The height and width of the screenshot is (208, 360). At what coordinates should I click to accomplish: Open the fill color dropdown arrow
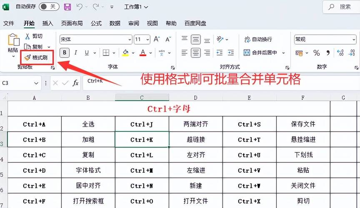tap(133, 53)
